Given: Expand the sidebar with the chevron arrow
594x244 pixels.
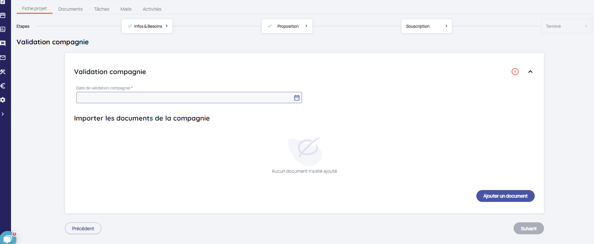Looking at the screenshot, I should [3, 114].
